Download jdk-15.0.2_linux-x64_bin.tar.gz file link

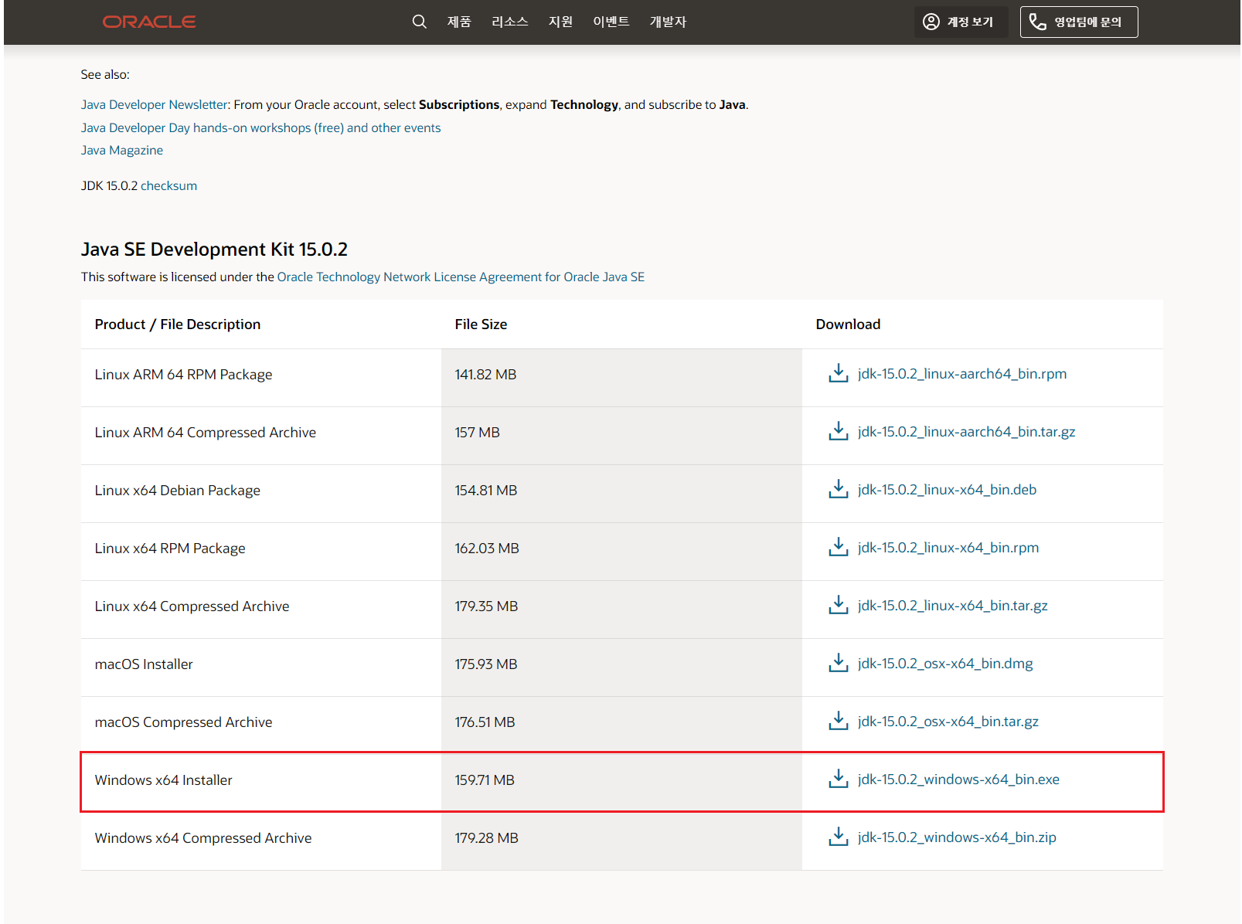coord(953,605)
